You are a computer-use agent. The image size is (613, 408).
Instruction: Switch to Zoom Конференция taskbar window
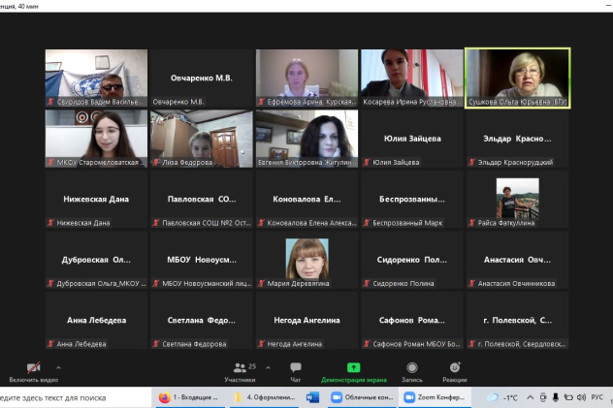click(x=434, y=397)
